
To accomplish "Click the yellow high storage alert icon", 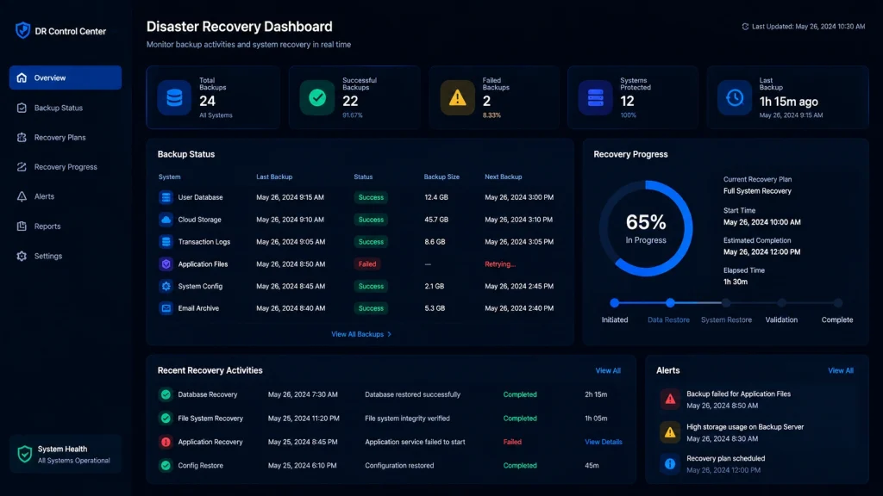I will (670, 432).
